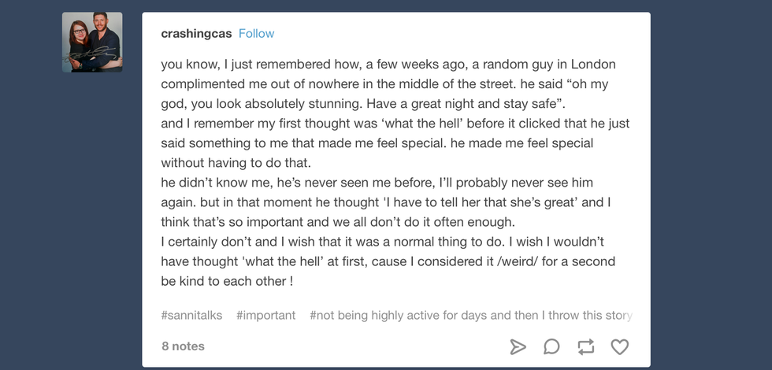Reblog the post using the arrows icon
The image size is (772, 370).
pos(585,346)
